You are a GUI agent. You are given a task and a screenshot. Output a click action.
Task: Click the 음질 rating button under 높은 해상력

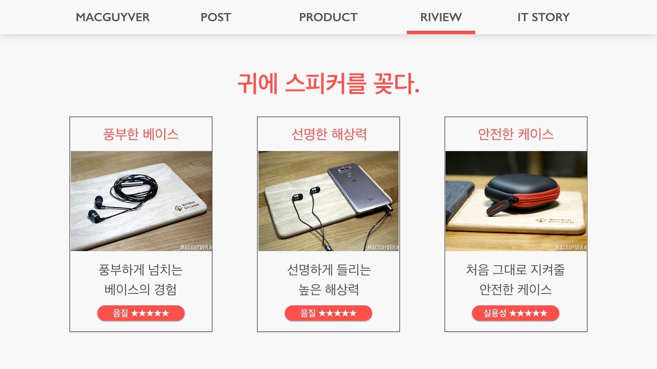tap(328, 313)
